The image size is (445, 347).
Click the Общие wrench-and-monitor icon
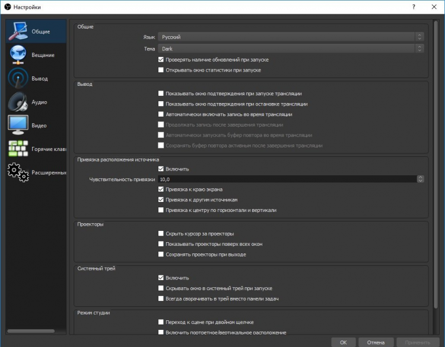18,31
